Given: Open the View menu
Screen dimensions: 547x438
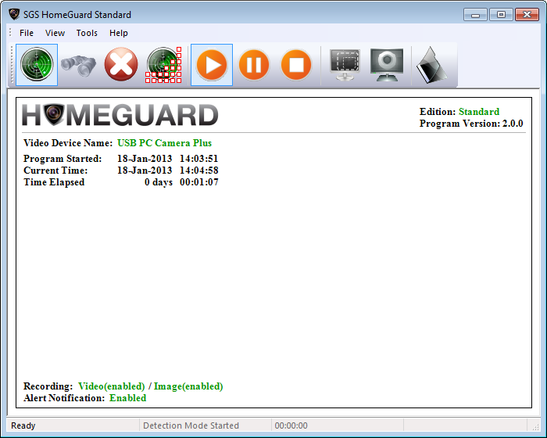Looking at the screenshot, I should (x=55, y=33).
